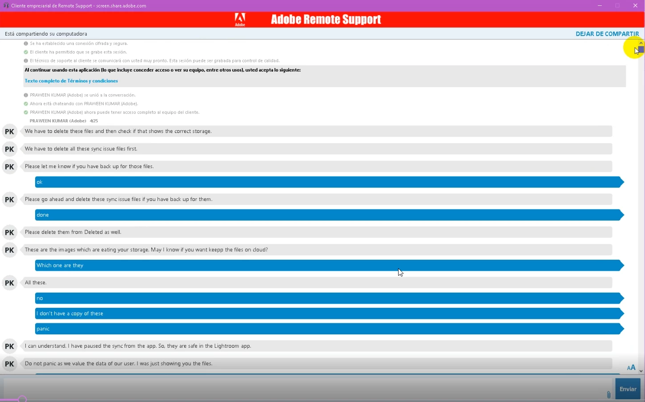Click the 'Adobe Remote Support' header title
The height and width of the screenshot is (402, 645).
[326, 20]
